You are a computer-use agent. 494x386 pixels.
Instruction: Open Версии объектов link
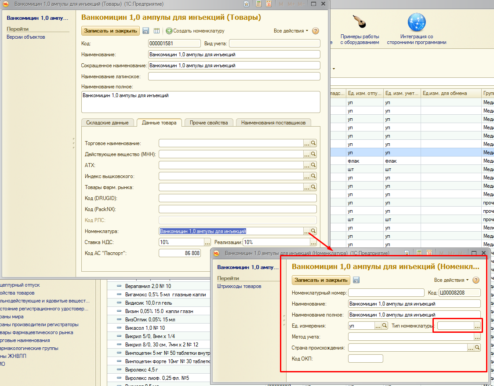(25, 37)
